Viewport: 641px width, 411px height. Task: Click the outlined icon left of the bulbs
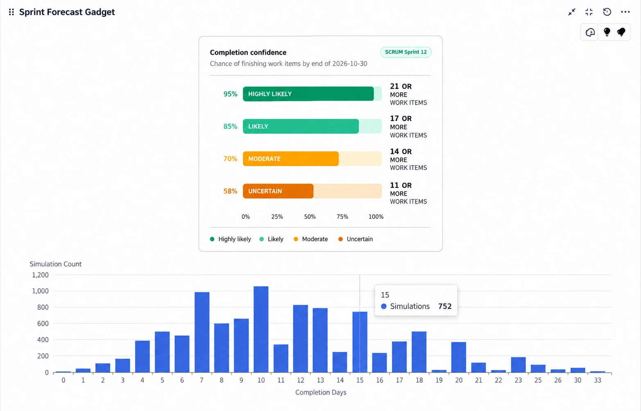coord(590,32)
